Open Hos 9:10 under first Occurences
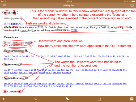Image resolution: width=136 pixels, height=102 pixels. (89, 70)
